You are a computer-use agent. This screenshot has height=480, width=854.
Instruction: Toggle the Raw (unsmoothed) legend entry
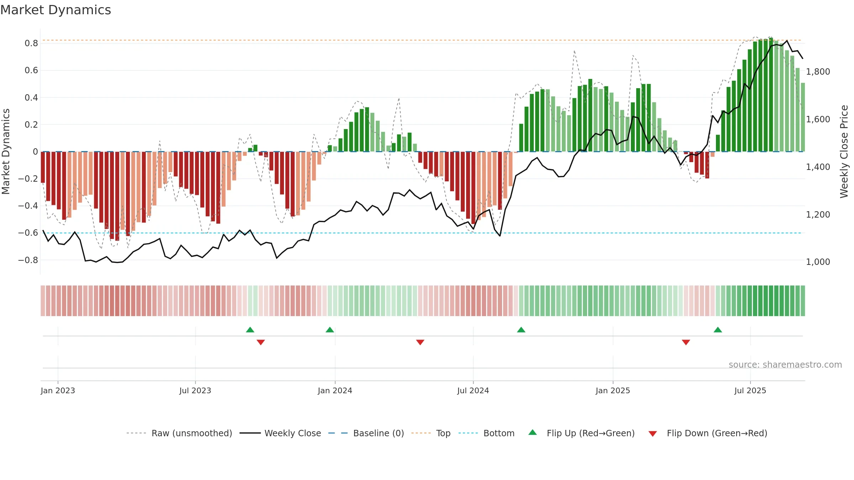click(x=179, y=433)
